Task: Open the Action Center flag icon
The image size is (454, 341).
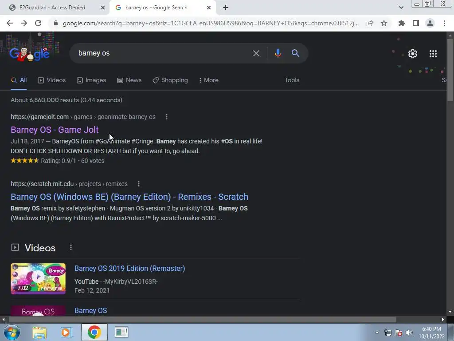Action: point(399,333)
